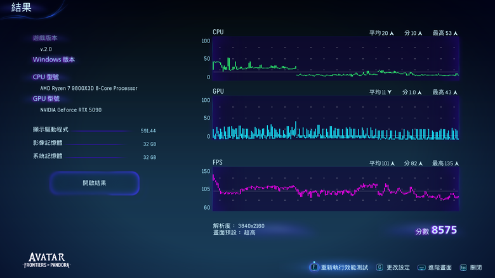
Task: Click the G key icon for change settings
Action: (x=379, y=267)
